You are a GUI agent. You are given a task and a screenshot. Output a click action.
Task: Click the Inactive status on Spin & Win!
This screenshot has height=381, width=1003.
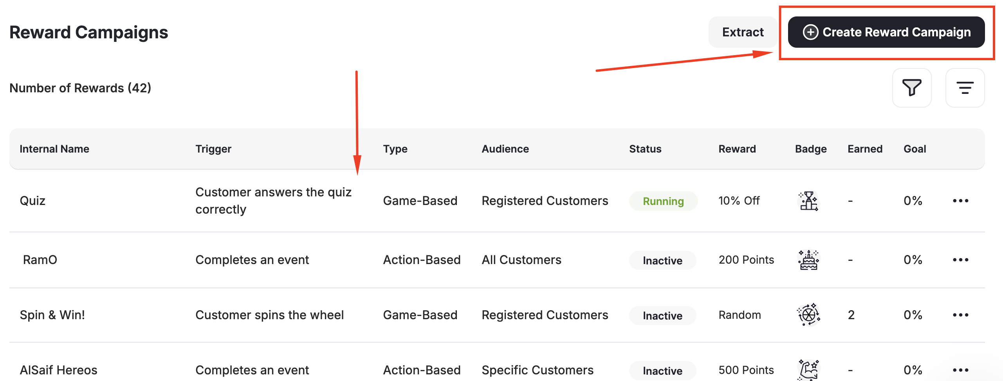tap(662, 316)
